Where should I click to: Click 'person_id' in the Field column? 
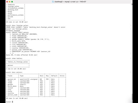coord(11,79)
